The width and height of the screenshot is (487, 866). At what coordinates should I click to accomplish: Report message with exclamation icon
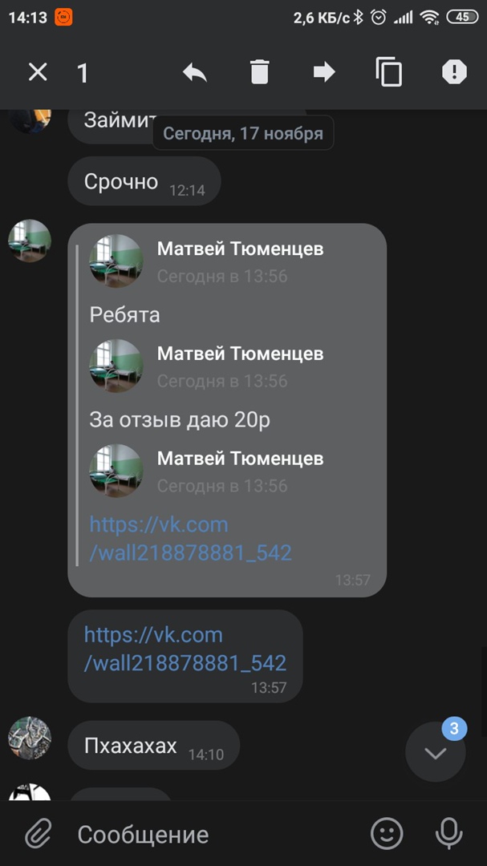pos(454,72)
